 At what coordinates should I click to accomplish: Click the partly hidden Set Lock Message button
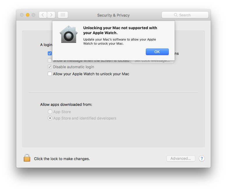point(152,62)
